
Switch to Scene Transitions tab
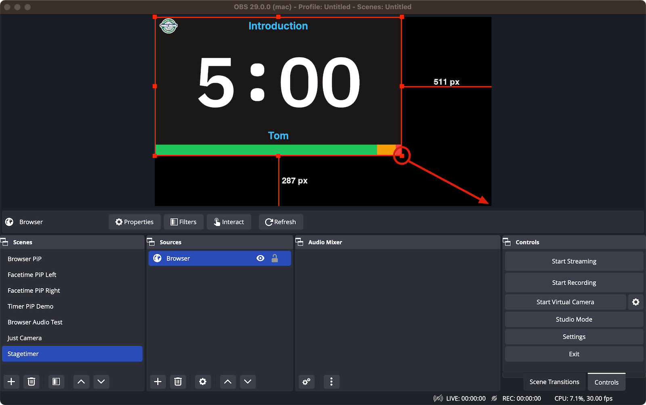pyautogui.click(x=554, y=382)
